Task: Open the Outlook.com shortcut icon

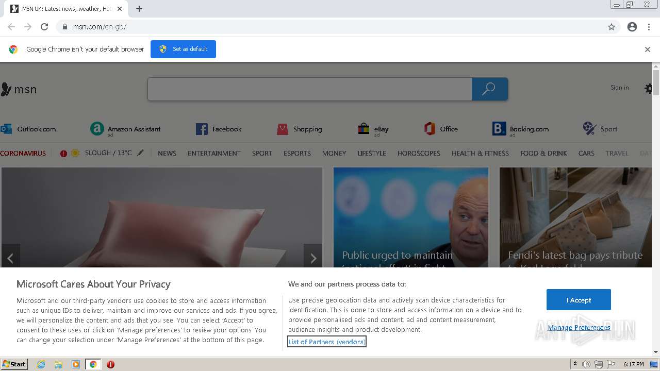Action: click(6, 129)
